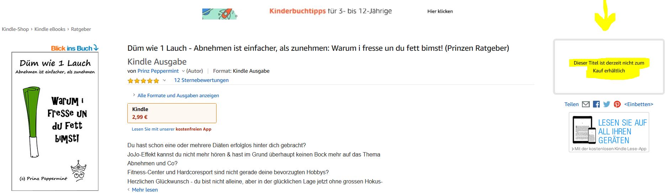The height and width of the screenshot is (193, 668).
Task: Select the Kindle 2,99 € format box
Action: (172, 113)
